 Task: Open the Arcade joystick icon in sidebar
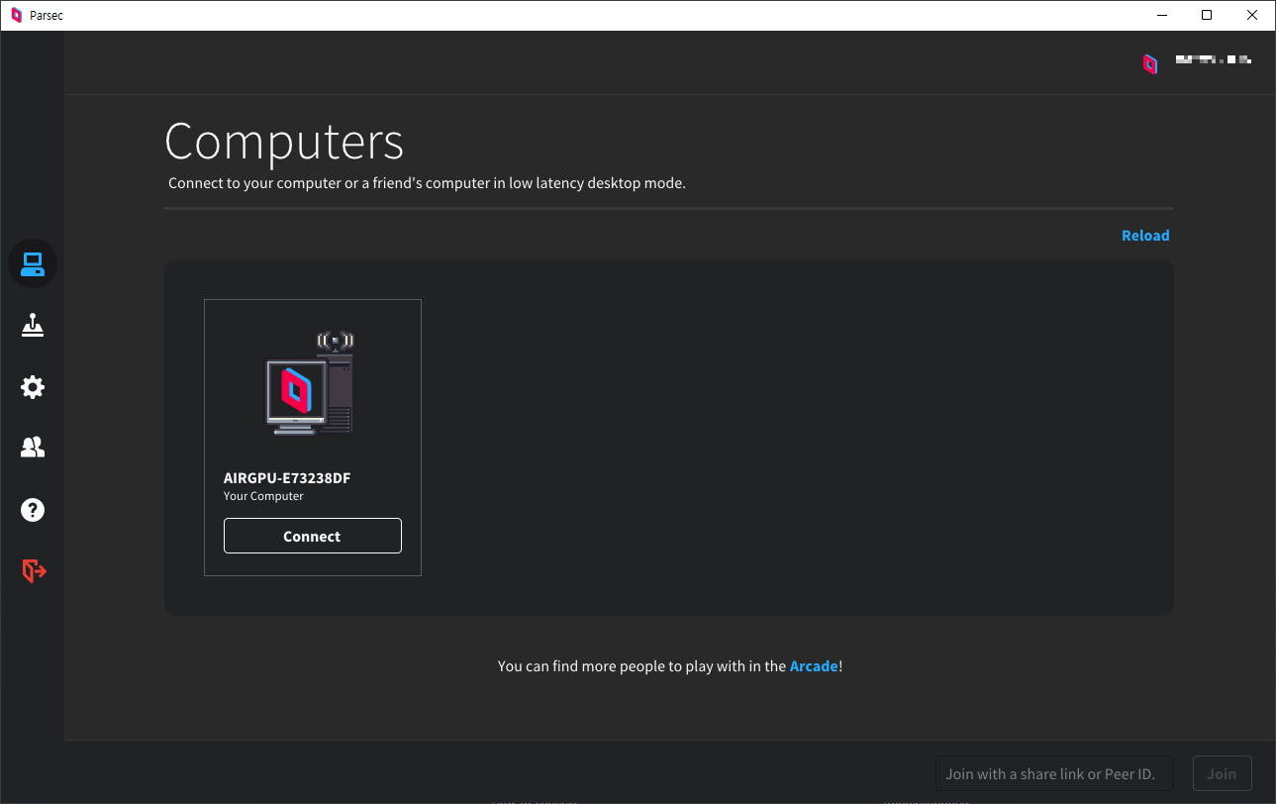(x=33, y=325)
